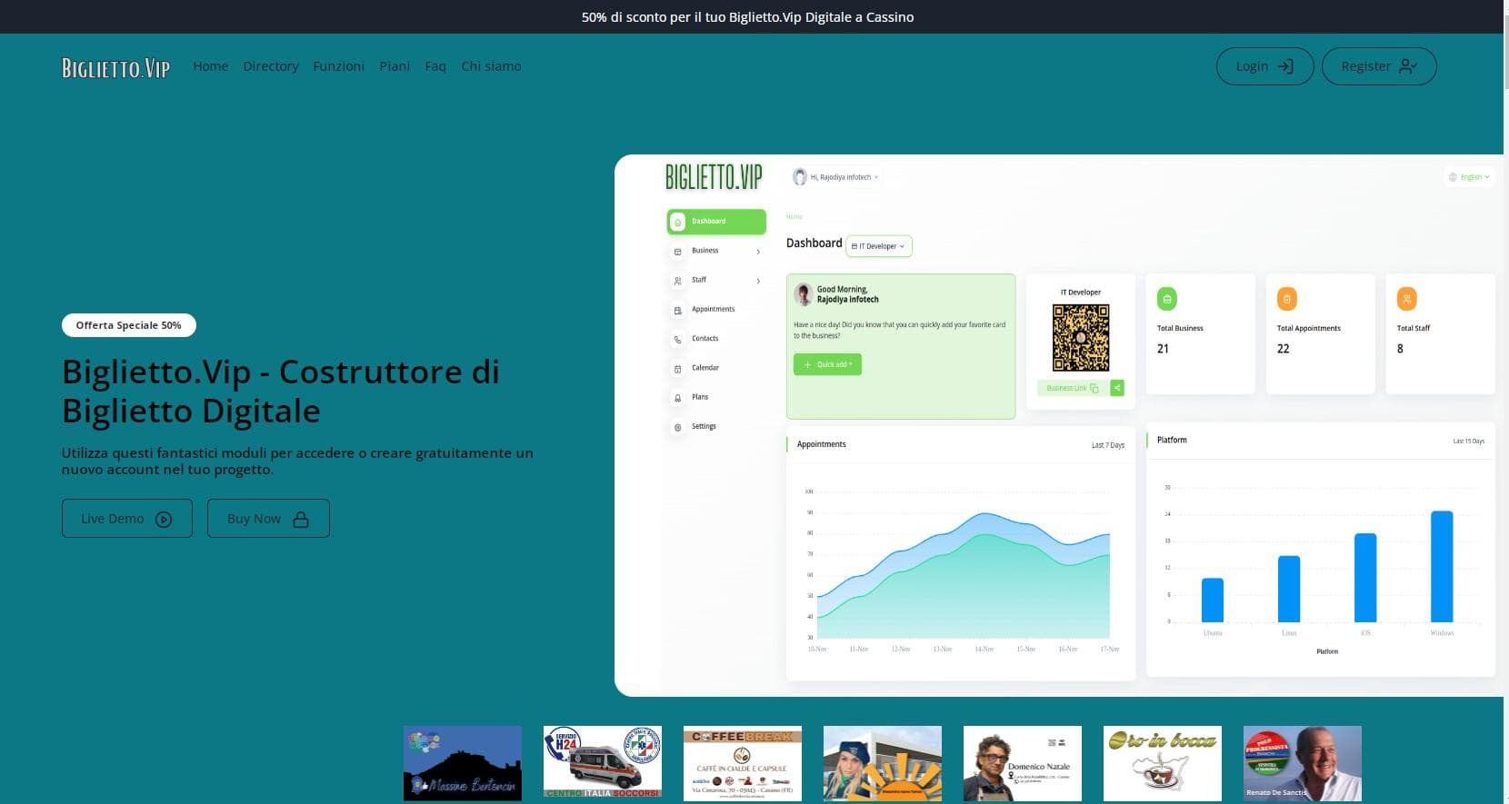Open the Piani navigation link
Screen dimensions: 1509x804
coord(395,66)
